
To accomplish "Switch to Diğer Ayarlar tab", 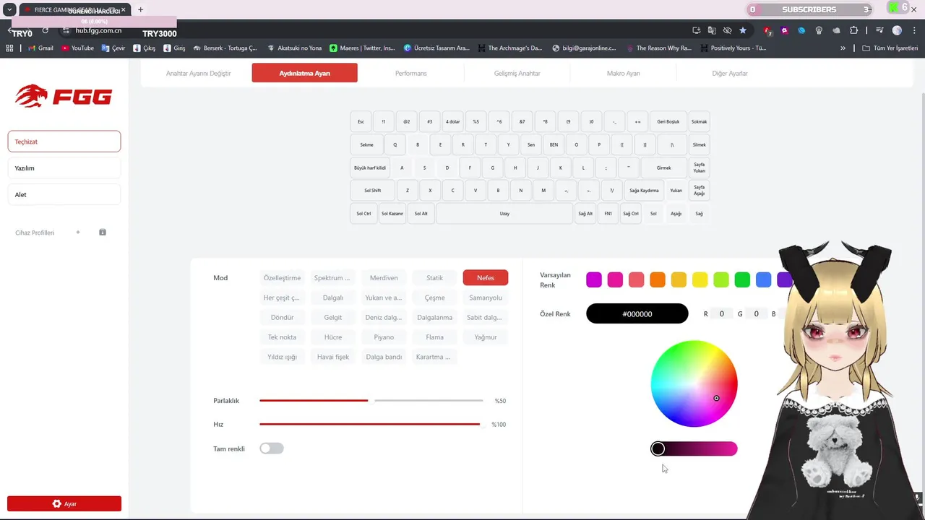I will pos(730,74).
